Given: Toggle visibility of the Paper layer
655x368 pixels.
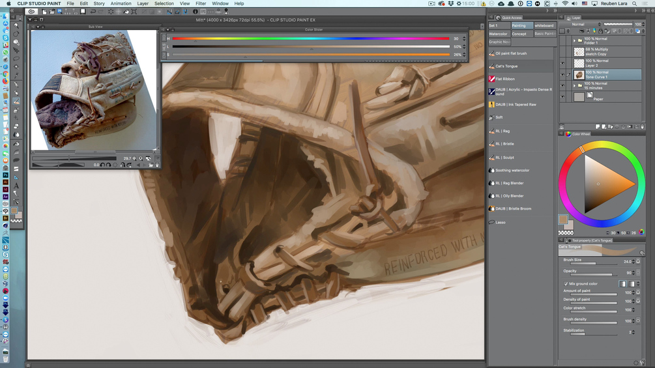Looking at the screenshot, I should (563, 97).
